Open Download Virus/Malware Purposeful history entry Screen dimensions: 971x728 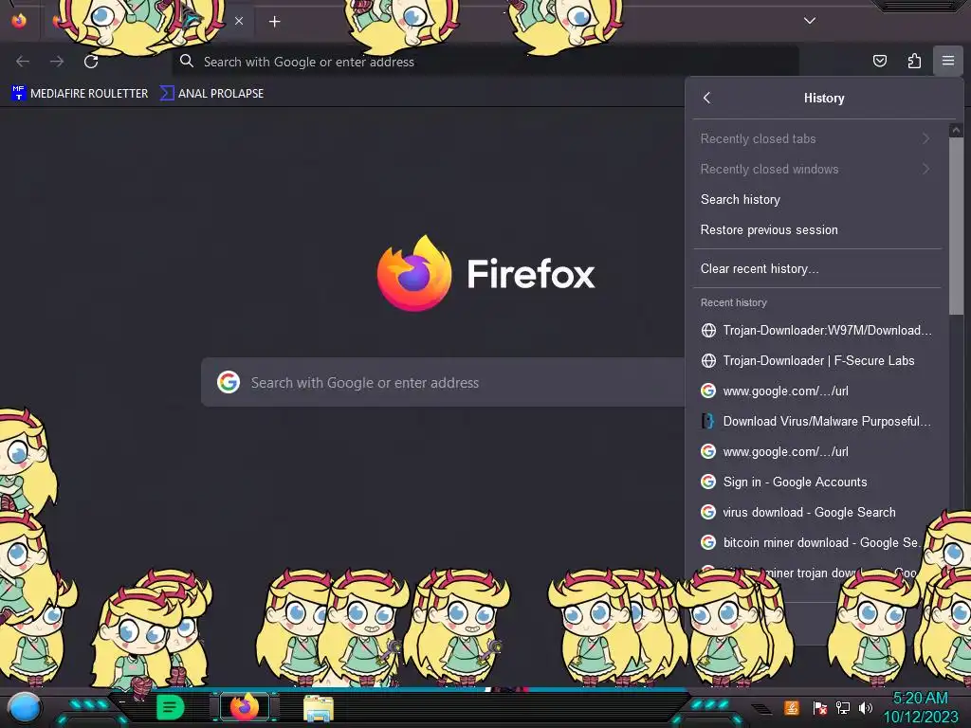(816, 421)
